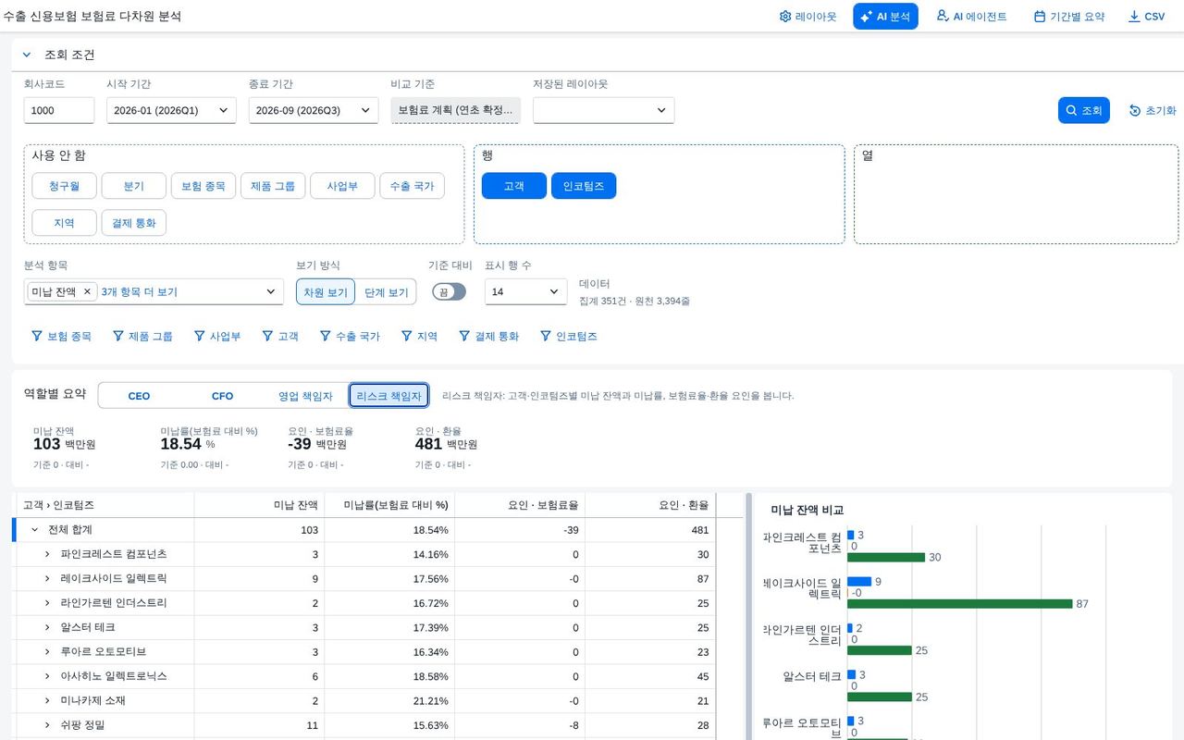Select 차원 보기 view mode
Screen dimensions: 1184x740
[x=326, y=292]
